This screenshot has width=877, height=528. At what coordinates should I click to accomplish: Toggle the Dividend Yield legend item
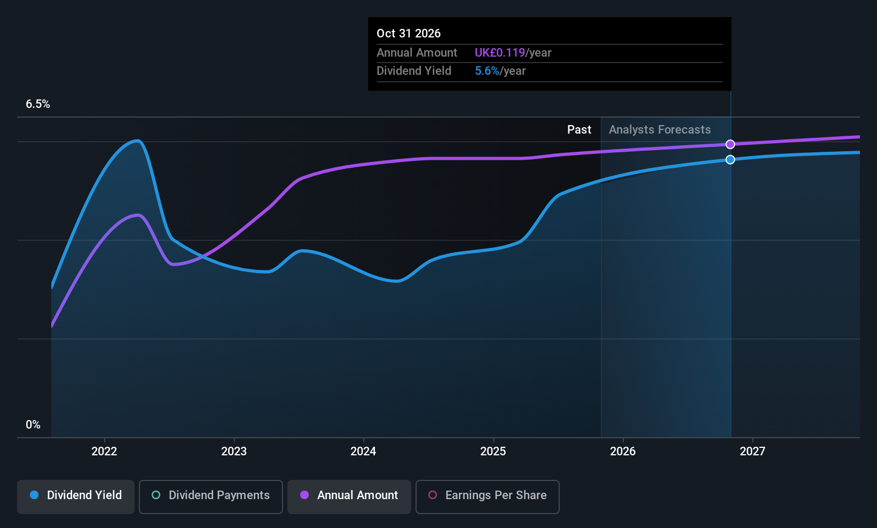[75, 495]
